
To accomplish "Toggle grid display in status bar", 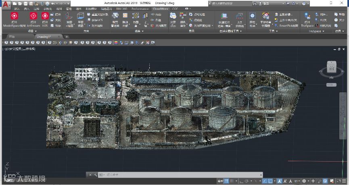I will click(227, 181).
